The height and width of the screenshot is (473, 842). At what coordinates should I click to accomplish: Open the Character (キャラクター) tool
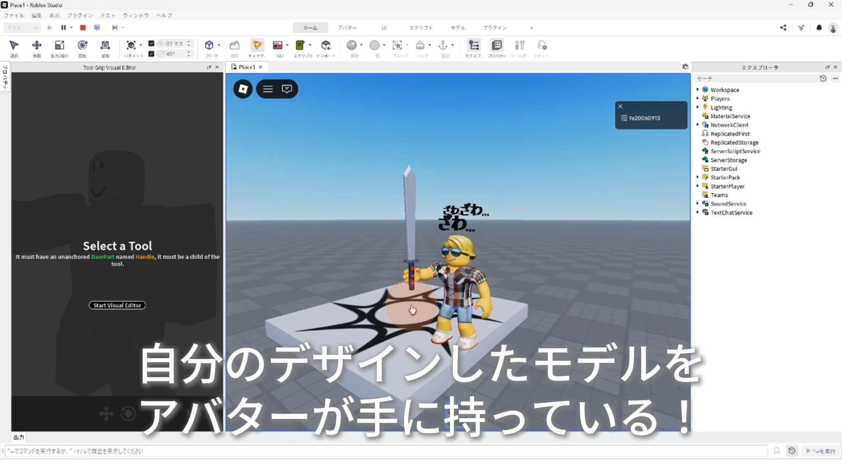click(257, 46)
